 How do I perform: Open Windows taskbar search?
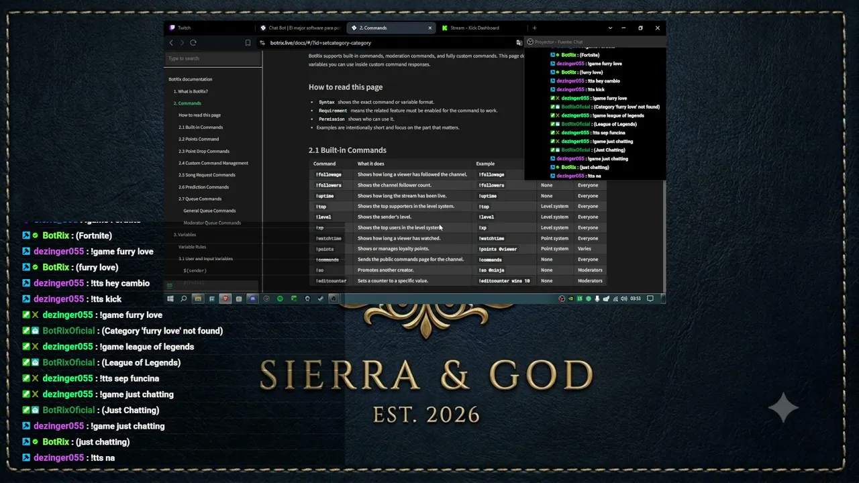coord(184,299)
